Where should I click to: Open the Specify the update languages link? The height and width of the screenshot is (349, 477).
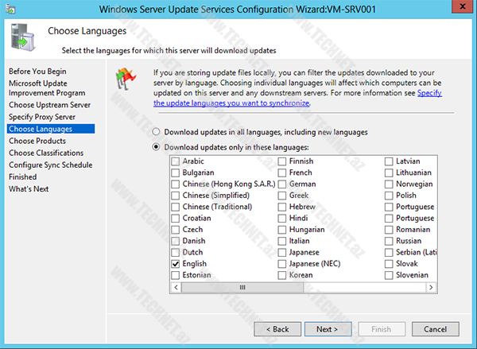(x=231, y=103)
